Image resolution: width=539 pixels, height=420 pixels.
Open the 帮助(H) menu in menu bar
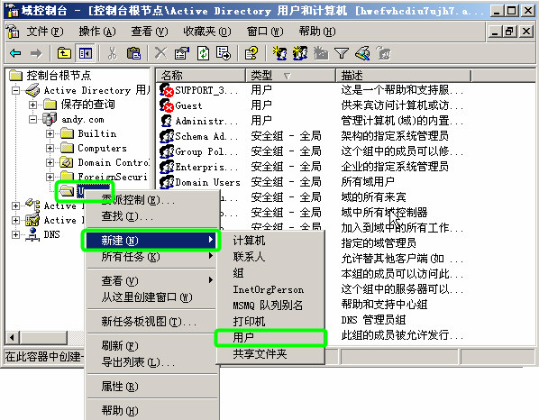point(317,32)
